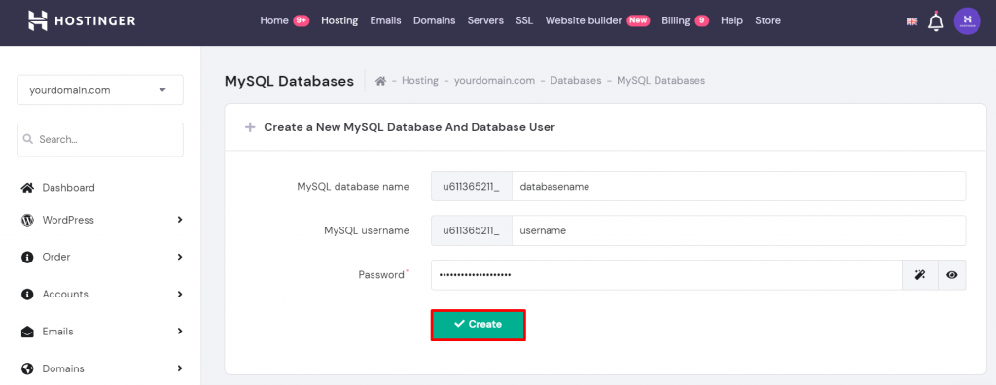This screenshot has height=385, width=996.
Task: Generate a password with the magic wand icon
Action: [x=920, y=275]
